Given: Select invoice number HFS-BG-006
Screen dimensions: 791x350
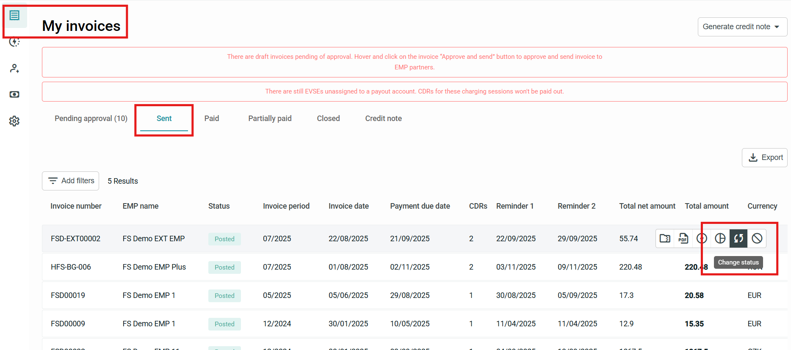Looking at the screenshot, I should (x=71, y=267).
